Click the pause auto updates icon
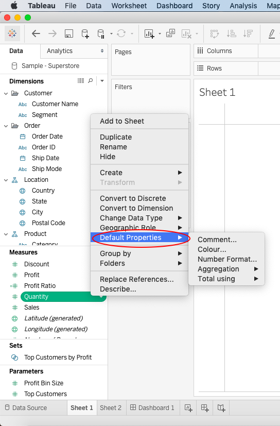 coord(101,33)
